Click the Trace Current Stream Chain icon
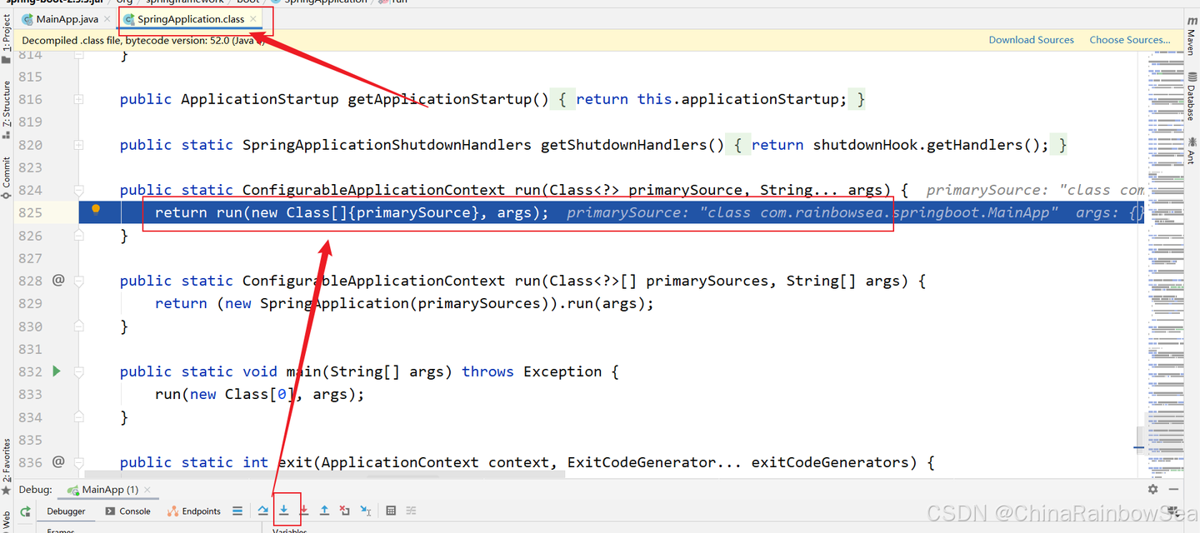This screenshot has height=533, width=1200. tap(411, 511)
